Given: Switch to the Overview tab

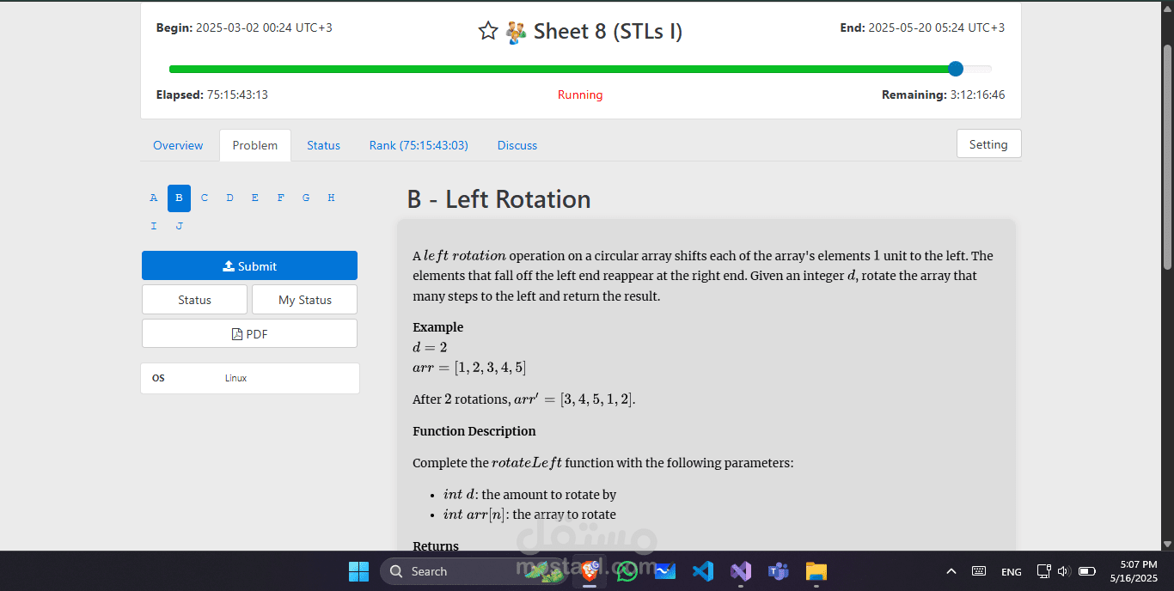Looking at the screenshot, I should [x=178, y=145].
